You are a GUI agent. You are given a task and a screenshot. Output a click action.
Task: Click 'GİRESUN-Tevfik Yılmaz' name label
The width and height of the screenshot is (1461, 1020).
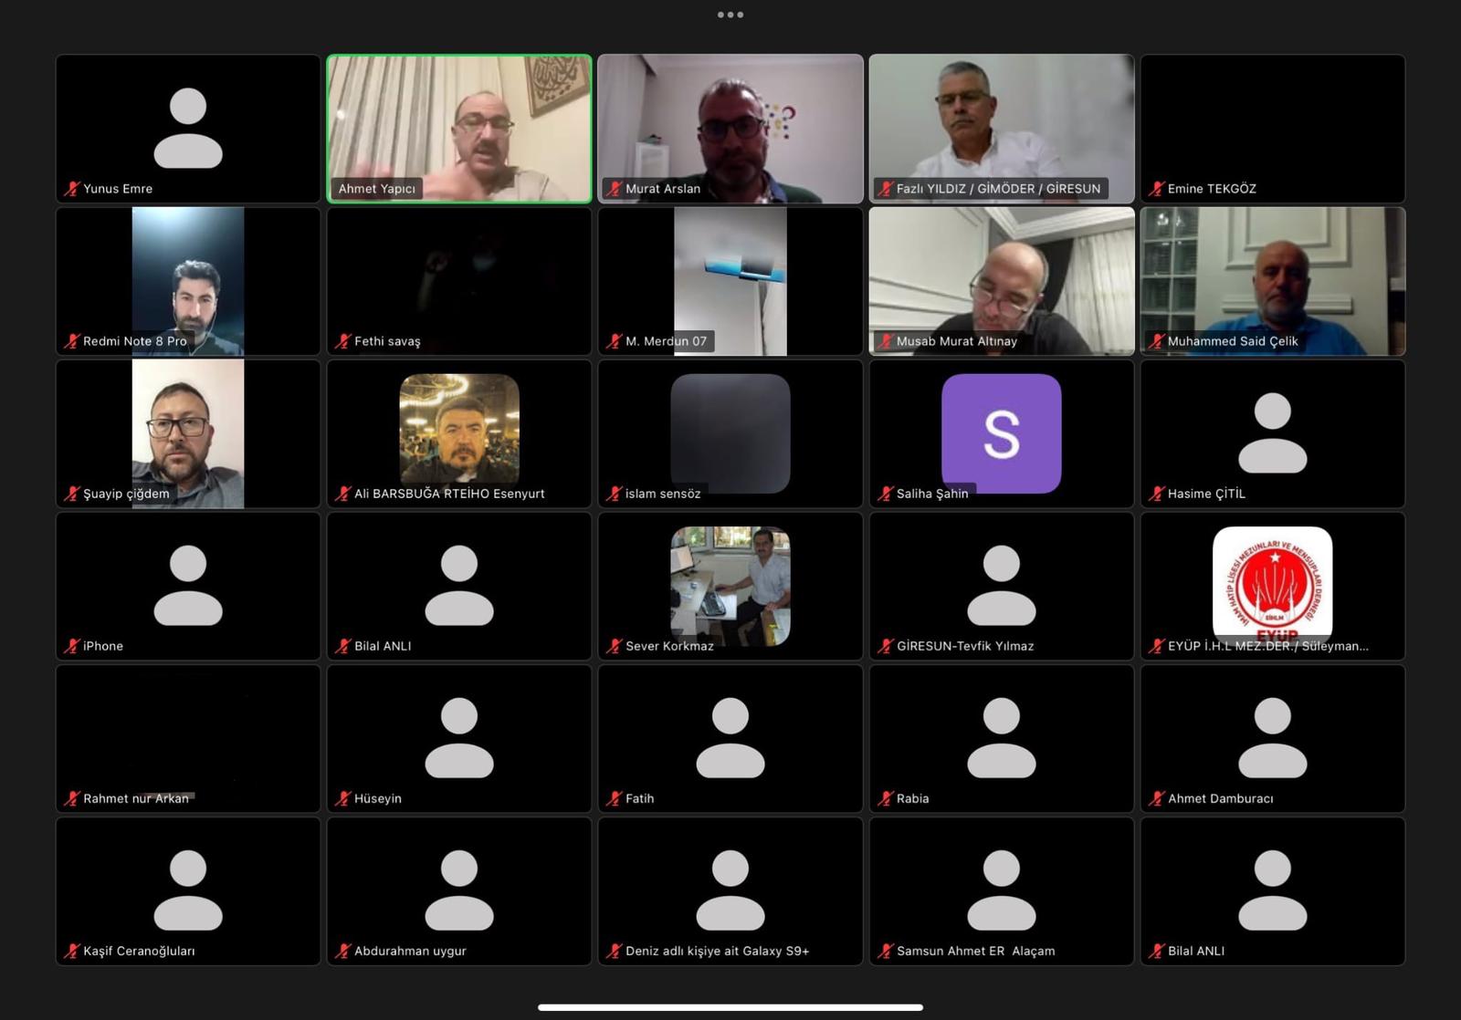click(965, 646)
